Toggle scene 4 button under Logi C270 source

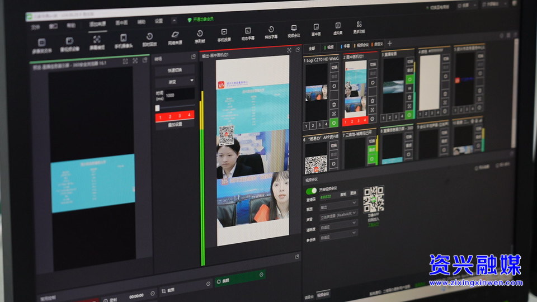pos(326,124)
